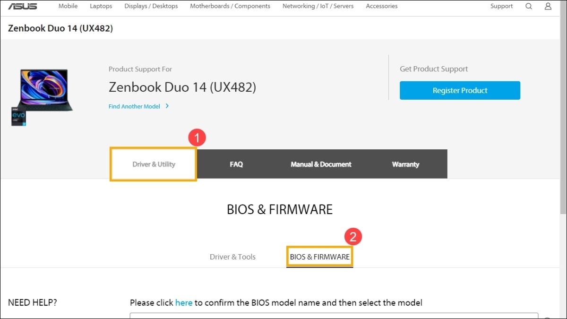Open the Warranty tab
The height and width of the screenshot is (319, 567).
[405, 164]
